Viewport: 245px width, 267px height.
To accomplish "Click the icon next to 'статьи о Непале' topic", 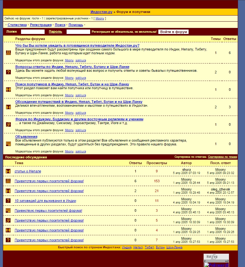I will pyautogui.click(x=8, y=171).
